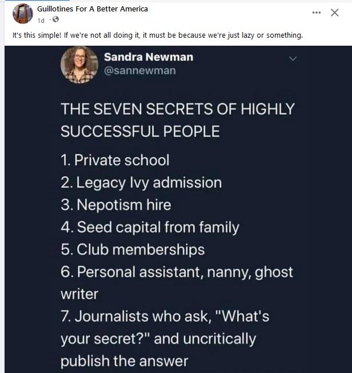Click the Guillotines page profile picture

pos(22,13)
